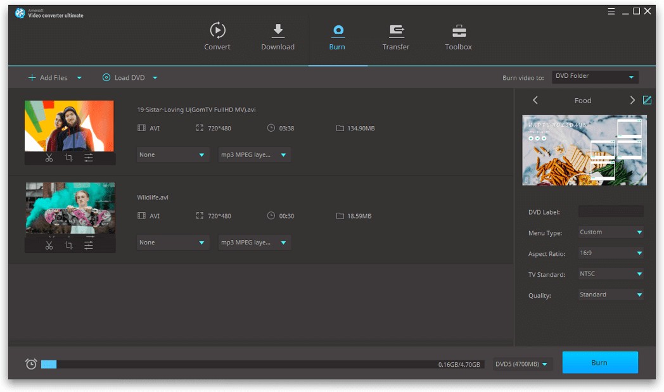
Task: Open the crop tool for Wildlife.avi
Action: coord(70,245)
